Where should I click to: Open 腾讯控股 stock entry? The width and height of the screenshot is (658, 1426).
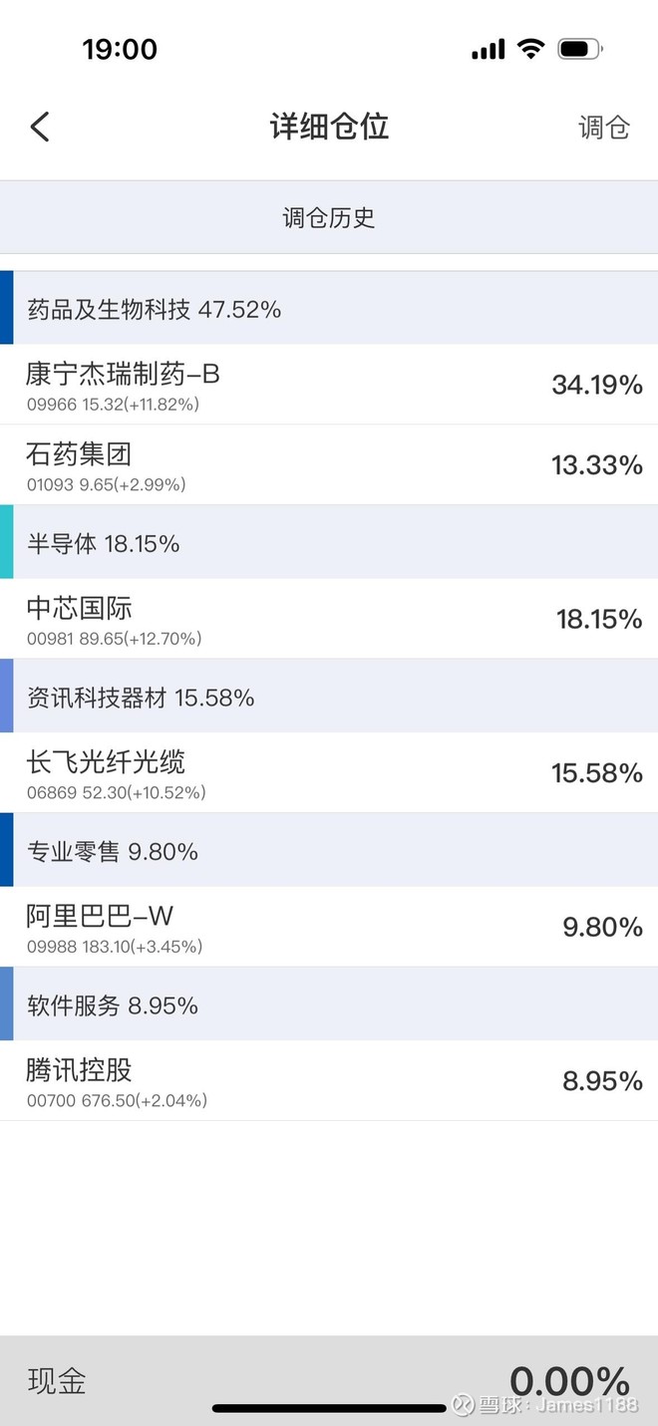329,1081
